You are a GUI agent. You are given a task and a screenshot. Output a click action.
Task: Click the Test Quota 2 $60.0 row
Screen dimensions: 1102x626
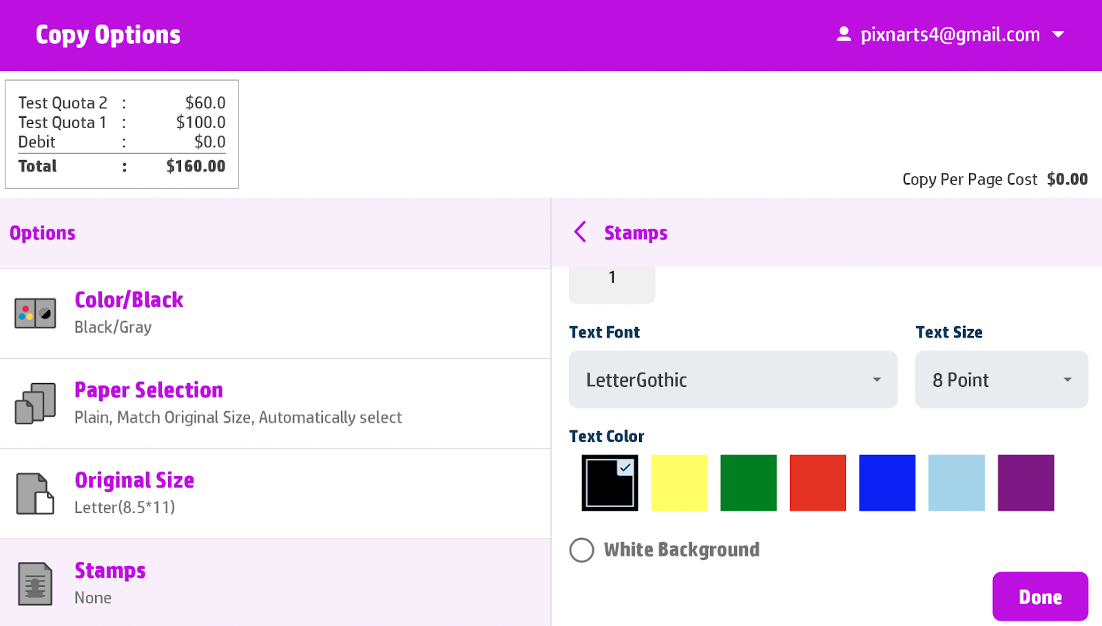[122, 103]
